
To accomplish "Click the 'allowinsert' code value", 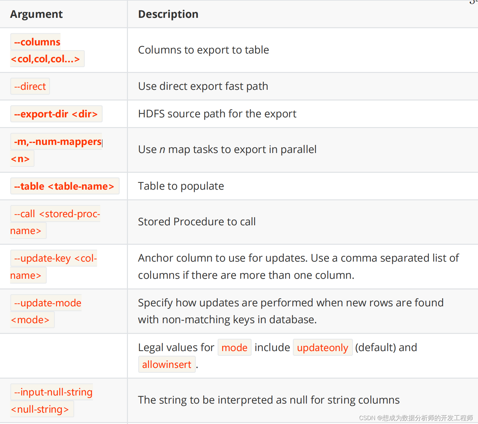I will (167, 364).
